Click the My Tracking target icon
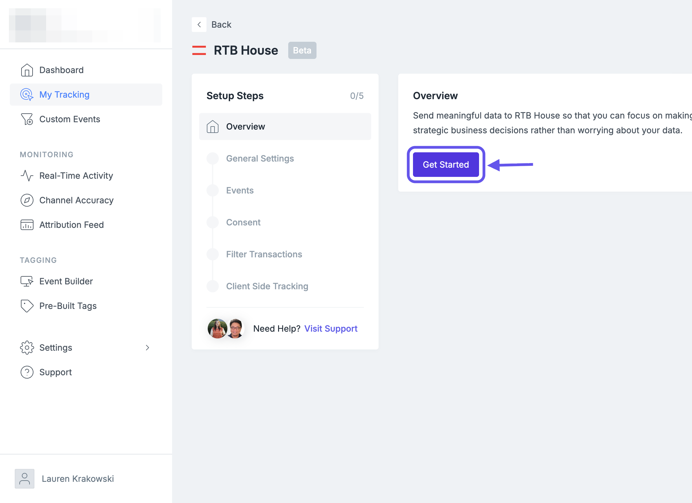 tap(27, 95)
